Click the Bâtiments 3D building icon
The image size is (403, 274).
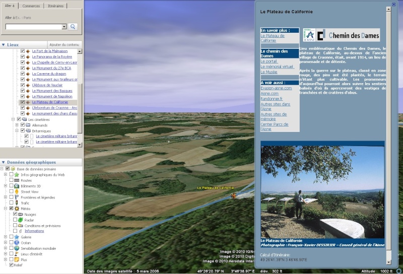tap(17, 186)
